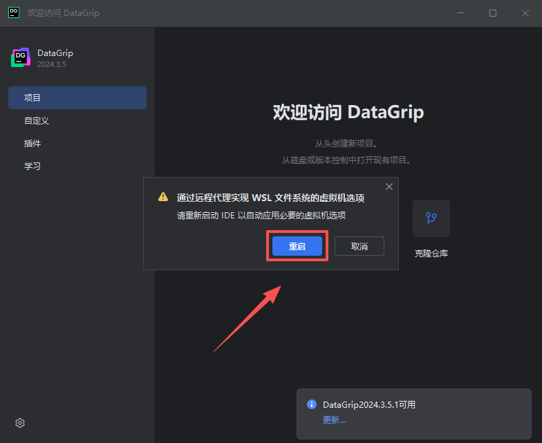Viewport: 542px width, 443px height.
Task: Click the 取消 cancel button
Action: (x=359, y=246)
